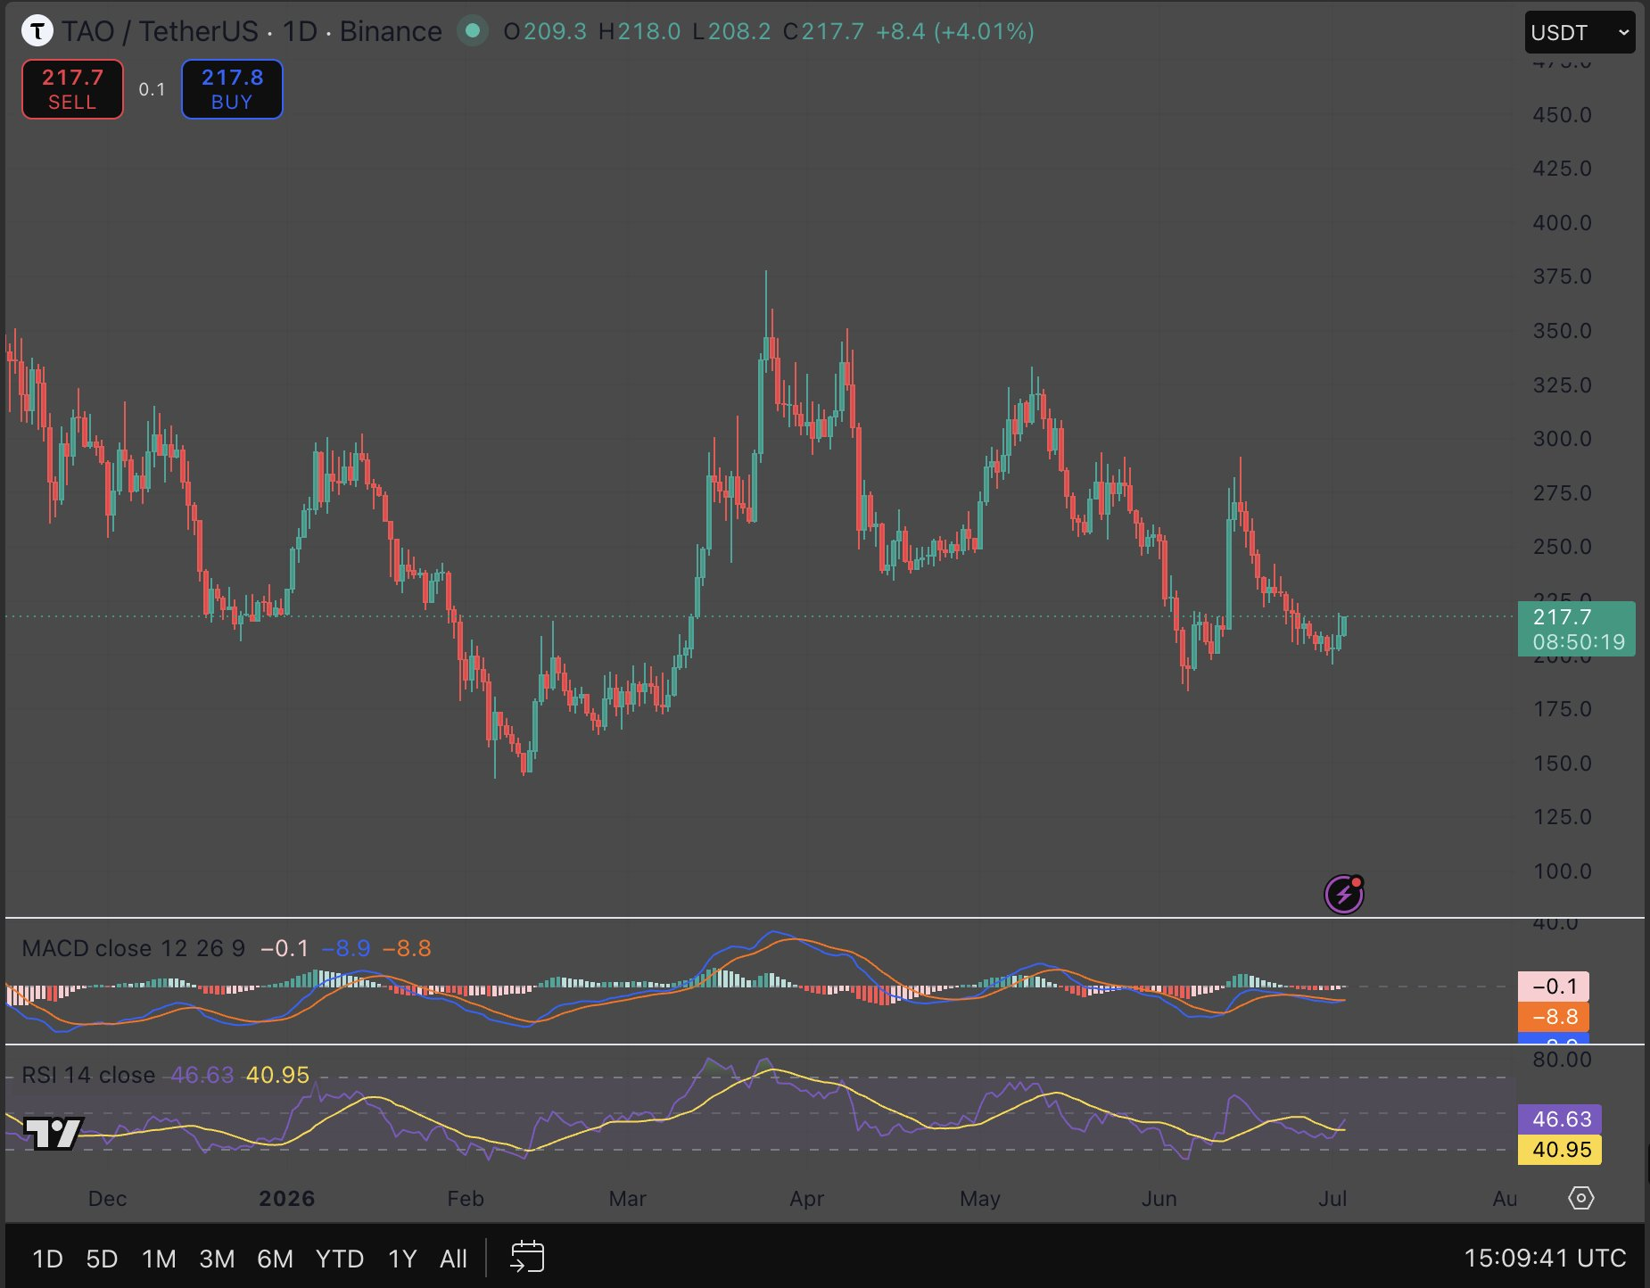
Task: Select the 3M time range
Action: [x=217, y=1259]
